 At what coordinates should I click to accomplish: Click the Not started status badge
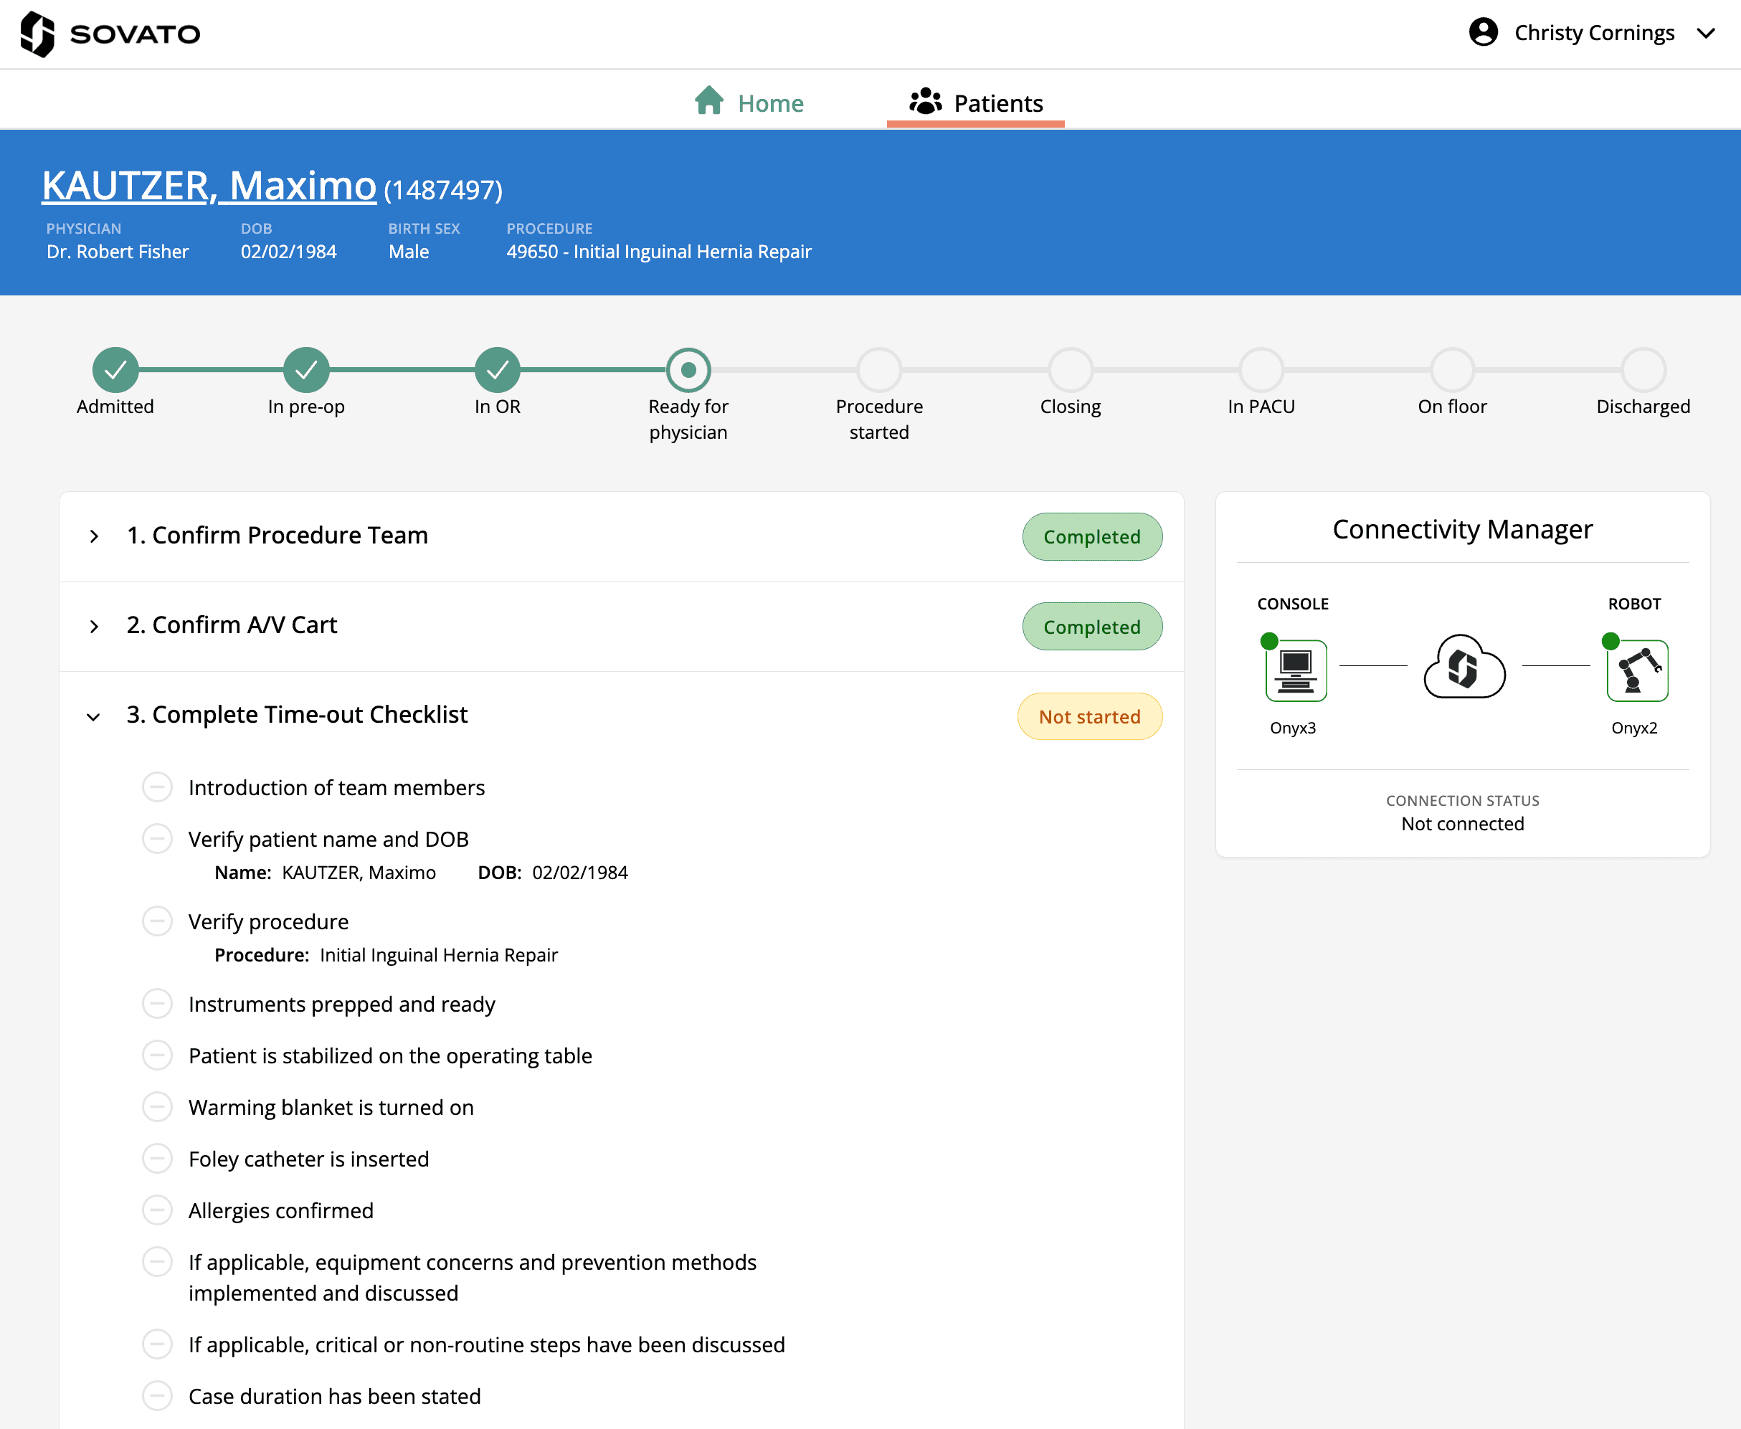click(x=1089, y=716)
